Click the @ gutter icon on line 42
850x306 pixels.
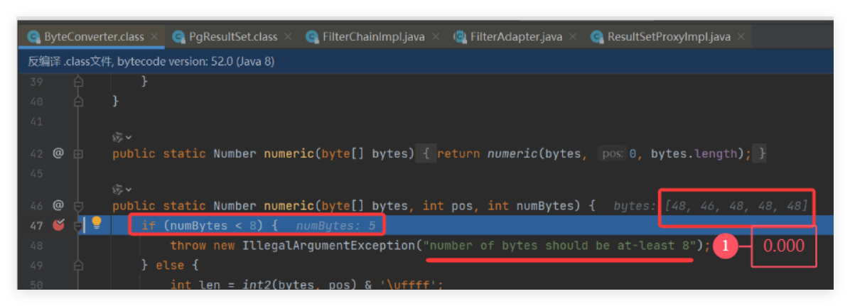point(58,153)
